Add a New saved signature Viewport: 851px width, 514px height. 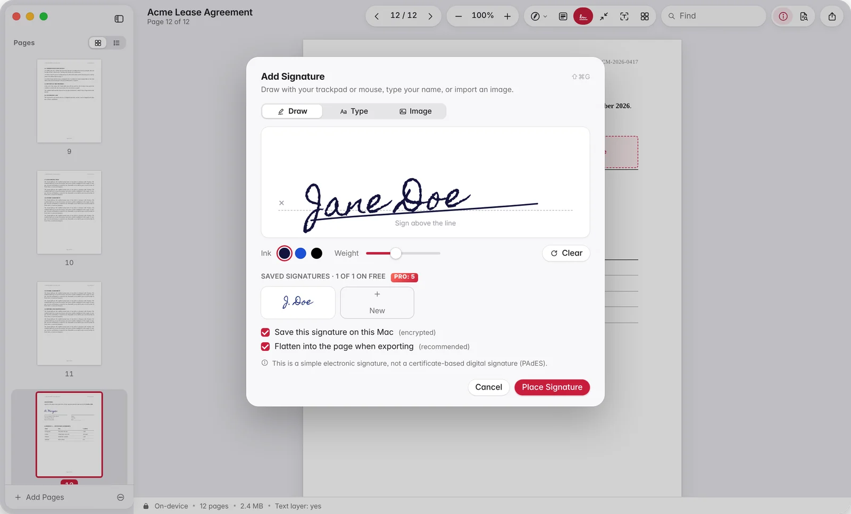coord(377,303)
